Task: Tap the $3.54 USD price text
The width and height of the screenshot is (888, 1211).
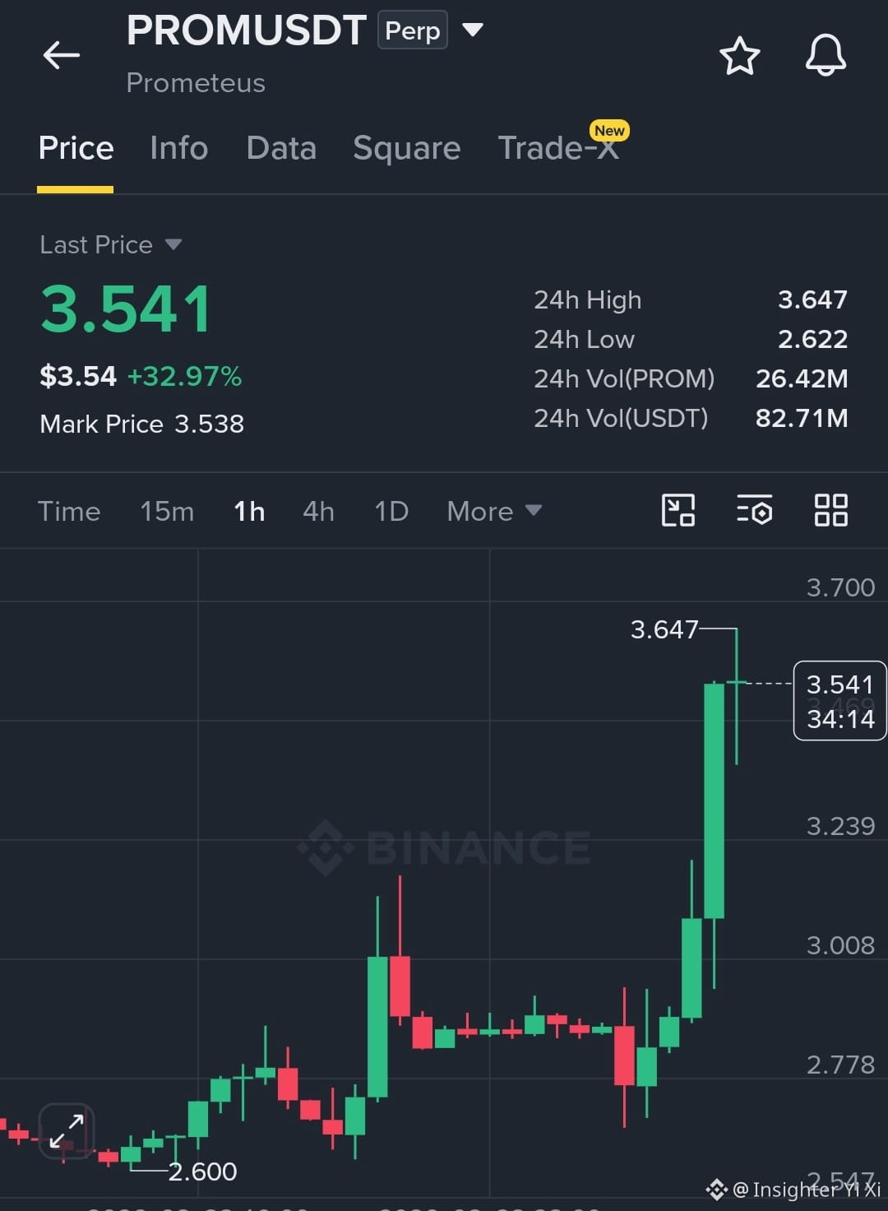Action: coord(78,376)
